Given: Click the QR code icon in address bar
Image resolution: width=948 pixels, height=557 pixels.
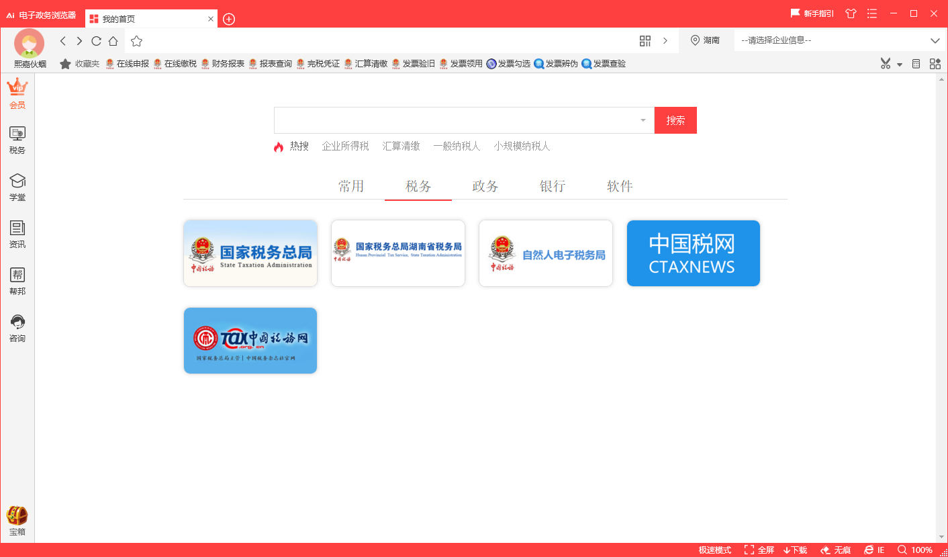Looking at the screenshot, I should pos(645,41).
